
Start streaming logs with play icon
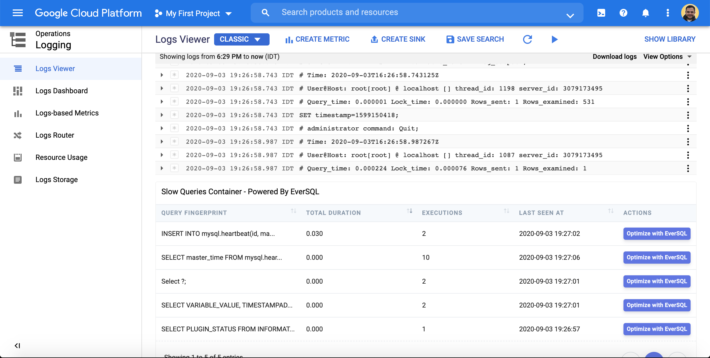[554, 39]
